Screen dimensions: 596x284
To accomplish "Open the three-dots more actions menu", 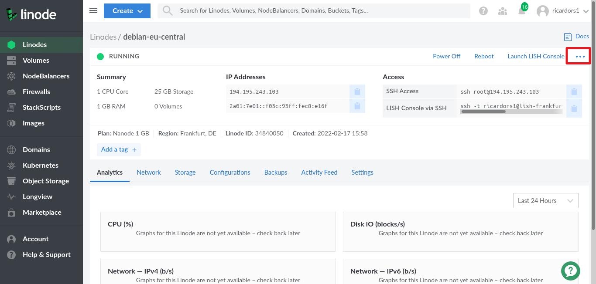I will (580, 56).
